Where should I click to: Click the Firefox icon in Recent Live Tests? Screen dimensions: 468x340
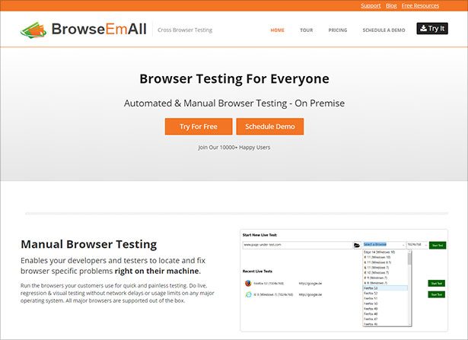248,283
